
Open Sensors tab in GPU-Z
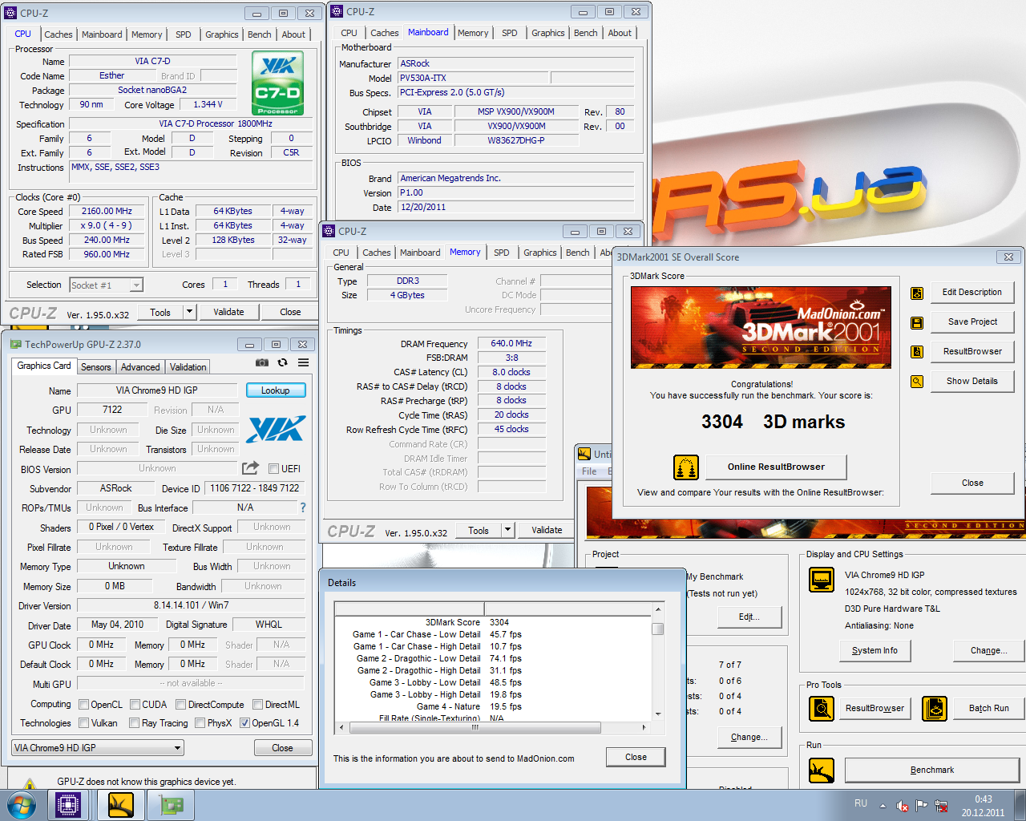point(96,367)
